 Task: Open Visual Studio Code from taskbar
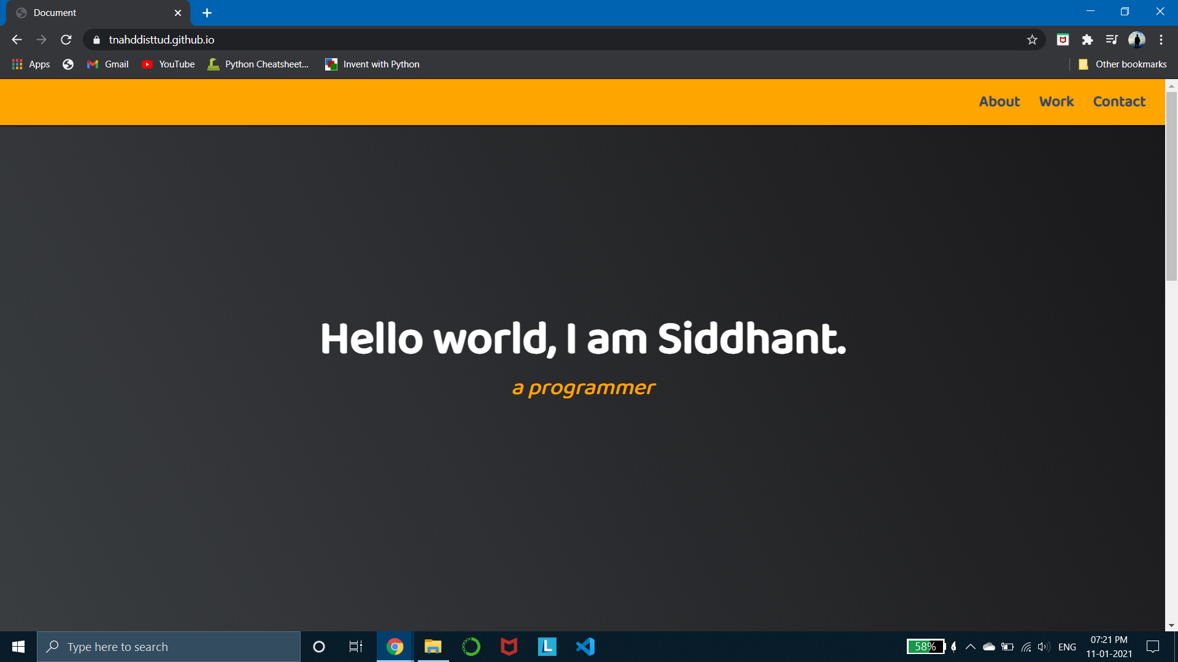point(585,647)
